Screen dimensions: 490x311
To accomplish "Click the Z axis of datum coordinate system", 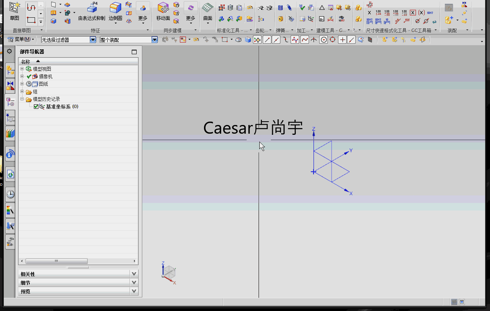I will pyautogui.click(x=313, y=150).
